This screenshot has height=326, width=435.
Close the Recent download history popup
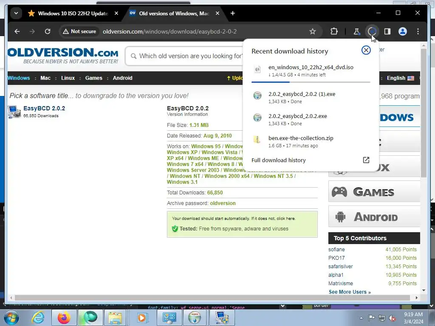coord(366,50)
